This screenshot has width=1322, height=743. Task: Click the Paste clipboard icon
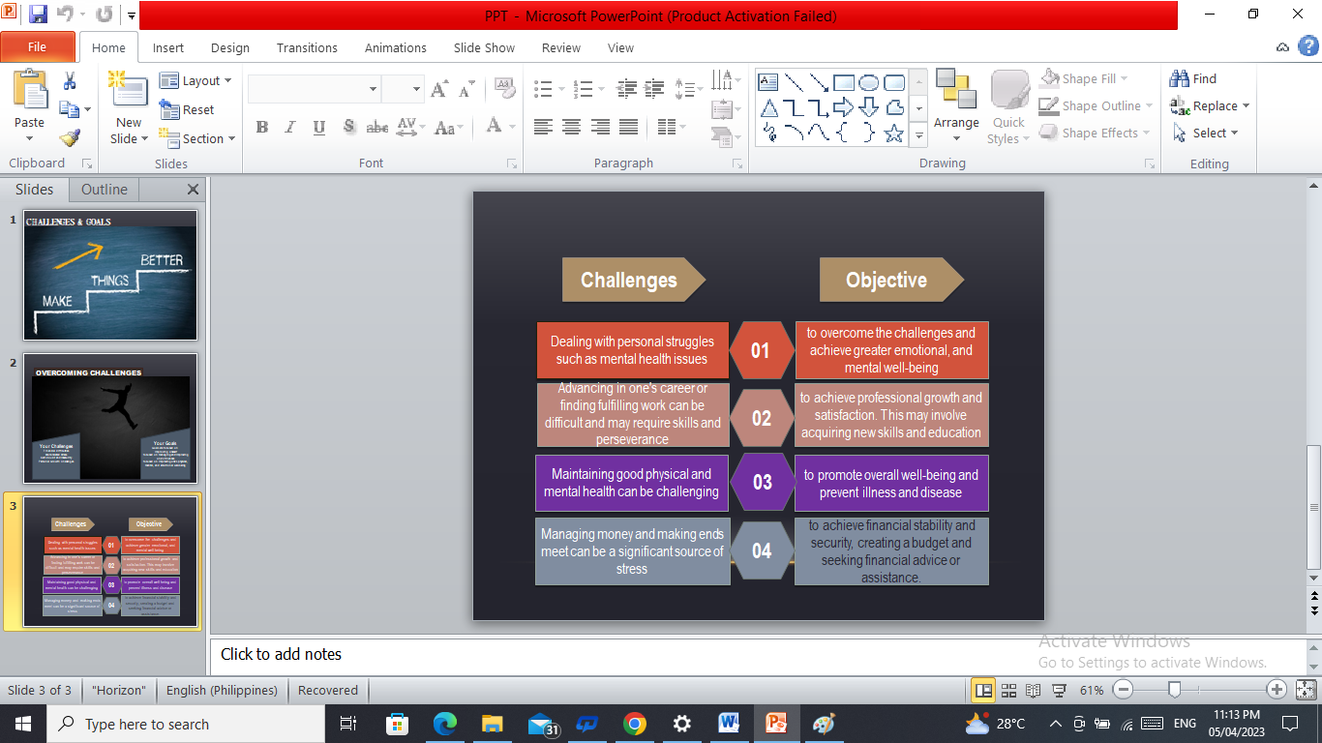(29, 90)
